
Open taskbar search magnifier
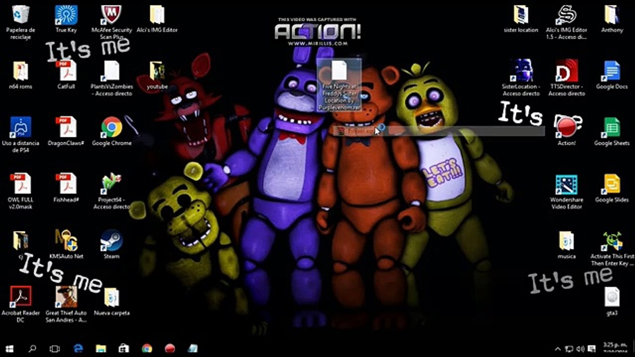tap(32, 349)
